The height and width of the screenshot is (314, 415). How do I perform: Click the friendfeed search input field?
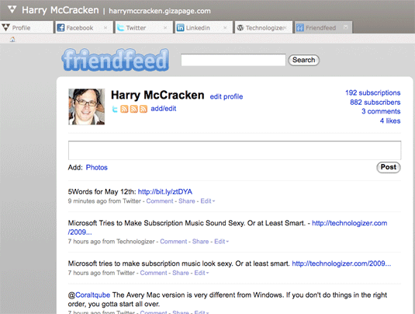pos(233,60)
